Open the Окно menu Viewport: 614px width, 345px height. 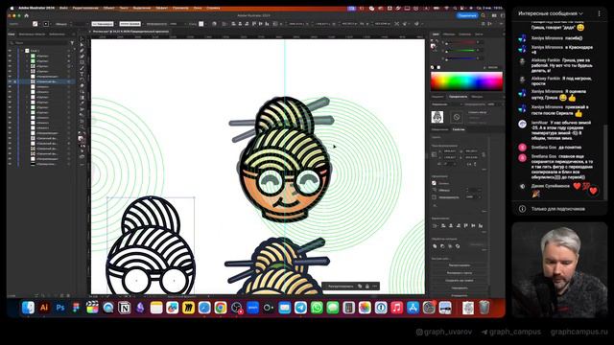pos(198,8)
